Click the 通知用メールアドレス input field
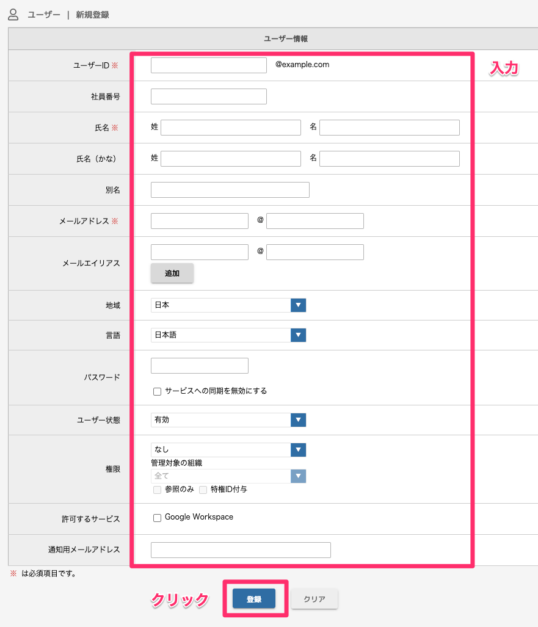This screenshot has width=538, height=627. coord(241,550)
